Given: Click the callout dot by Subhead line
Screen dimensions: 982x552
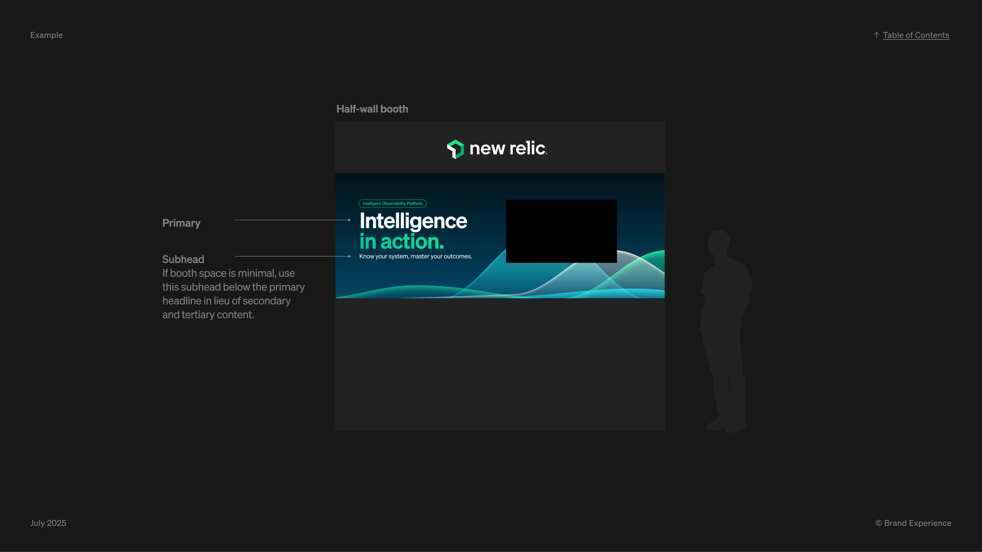Looking at the screenshot, I should coord(349,256).
